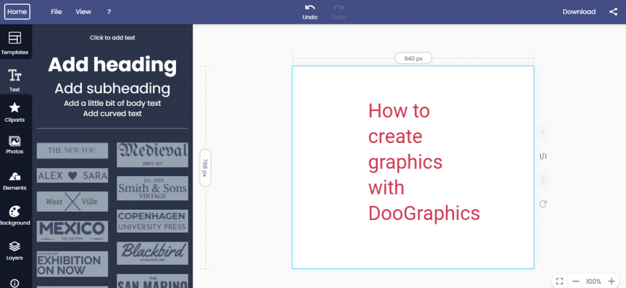Click the 1/1 page indicator

tap(543, 156)
